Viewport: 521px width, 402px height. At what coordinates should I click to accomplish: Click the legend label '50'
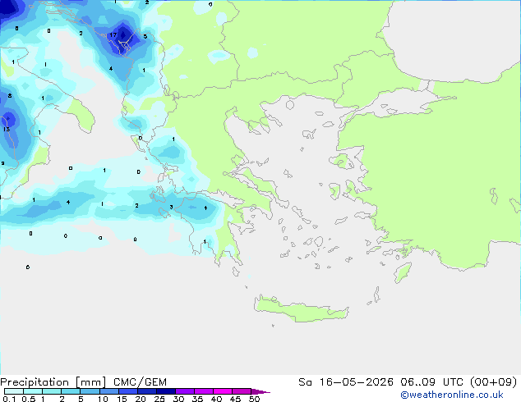tap(254, 399)
